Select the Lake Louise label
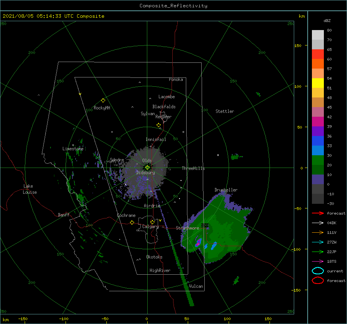347x324 pixels. [x=30, y=189]
